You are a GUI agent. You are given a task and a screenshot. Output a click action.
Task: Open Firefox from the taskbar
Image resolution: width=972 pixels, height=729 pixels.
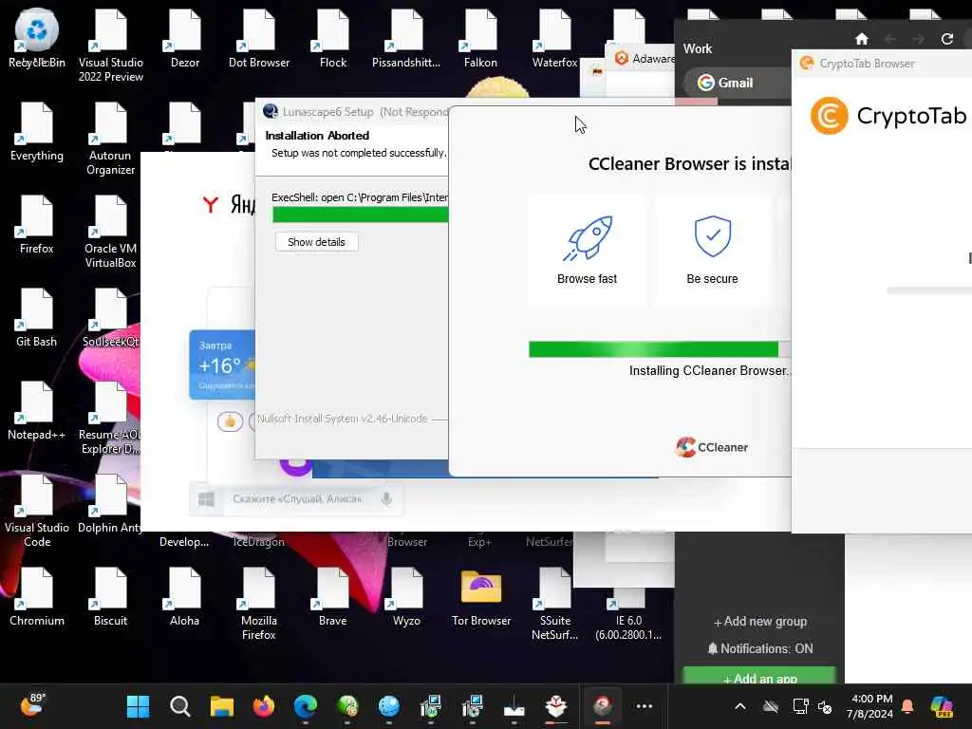coord(264,706)
